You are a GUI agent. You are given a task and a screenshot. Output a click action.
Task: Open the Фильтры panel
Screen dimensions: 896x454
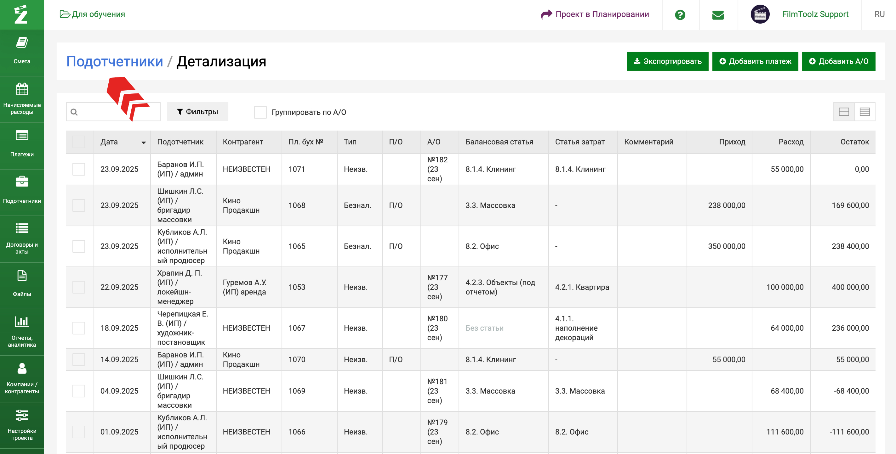click(197, 112)
